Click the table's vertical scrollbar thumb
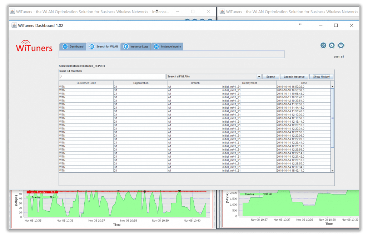This screenshot has width=368, height=236. click(x=333, y=118)
